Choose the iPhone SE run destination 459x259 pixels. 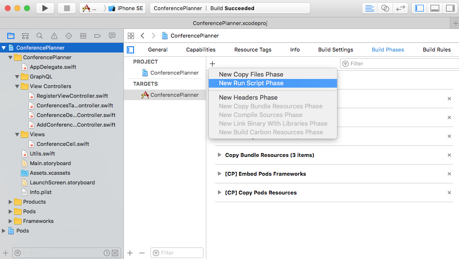pyautogui.click(x=126, y=8)
